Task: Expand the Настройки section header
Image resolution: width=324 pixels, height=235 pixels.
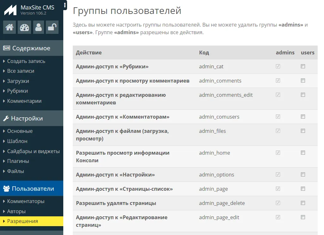Action: click(x=27, y=119)
